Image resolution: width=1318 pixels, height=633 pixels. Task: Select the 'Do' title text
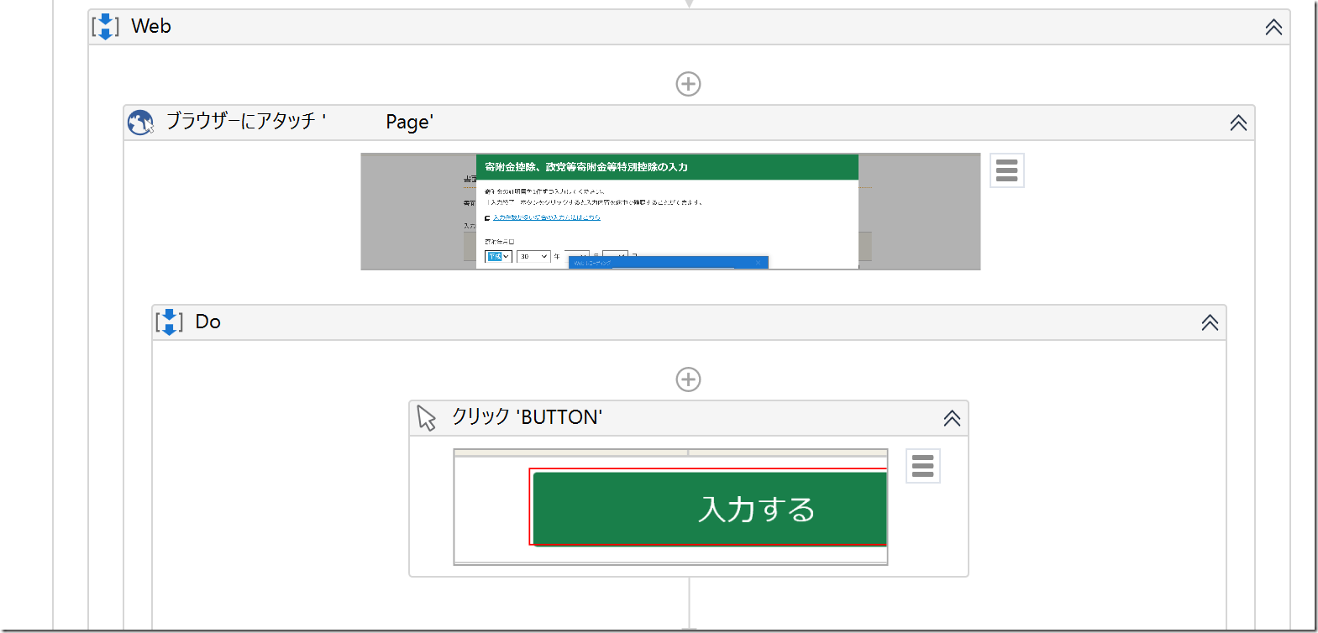207,322
